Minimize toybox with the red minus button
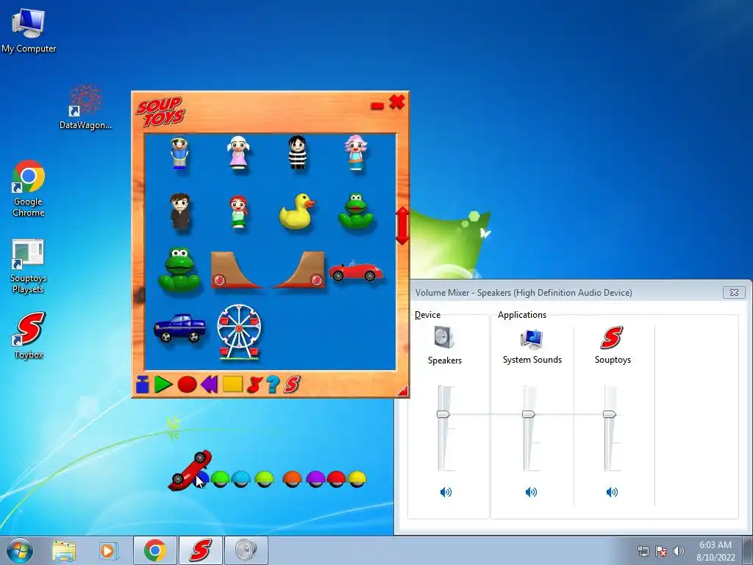This screenshot has height=565, width=753. (x=377, y=106)
